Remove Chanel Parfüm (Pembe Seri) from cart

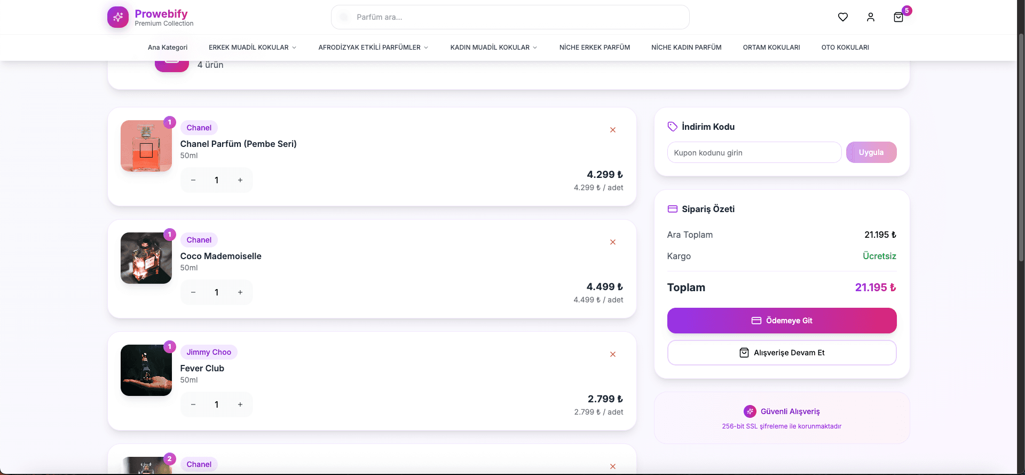(613, 130)
